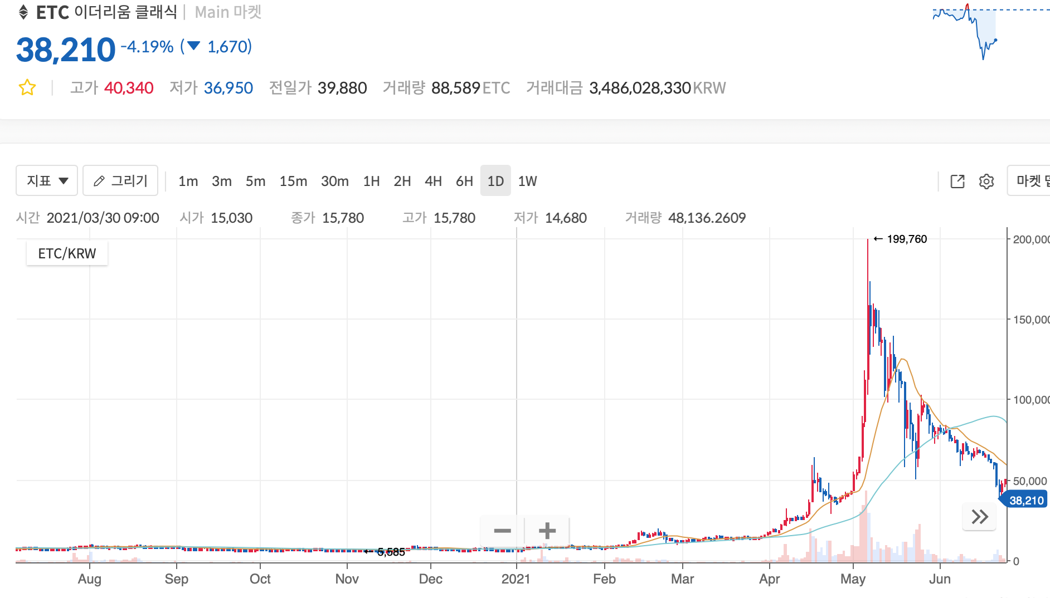
Task: Click the 5,585 low price marker
Action: coord(385,552)
